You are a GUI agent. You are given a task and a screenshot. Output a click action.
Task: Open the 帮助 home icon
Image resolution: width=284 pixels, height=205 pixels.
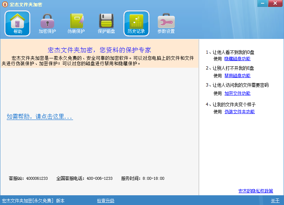click(17, 23)
